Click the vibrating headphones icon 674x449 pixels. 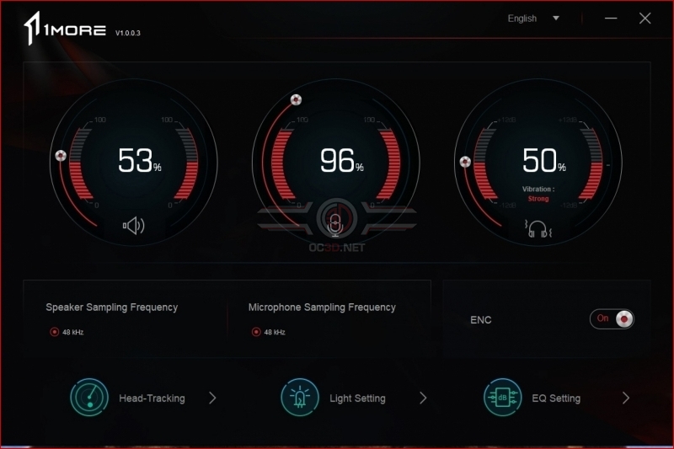pos(538,228)
